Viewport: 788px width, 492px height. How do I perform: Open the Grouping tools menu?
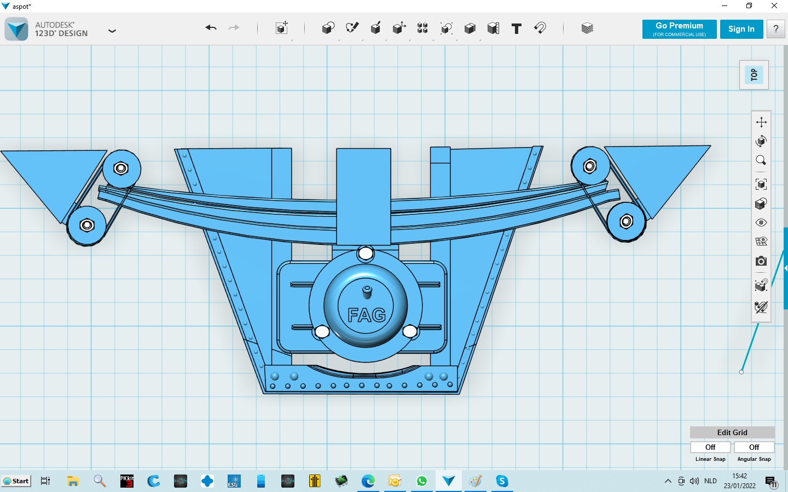point(446,28)
